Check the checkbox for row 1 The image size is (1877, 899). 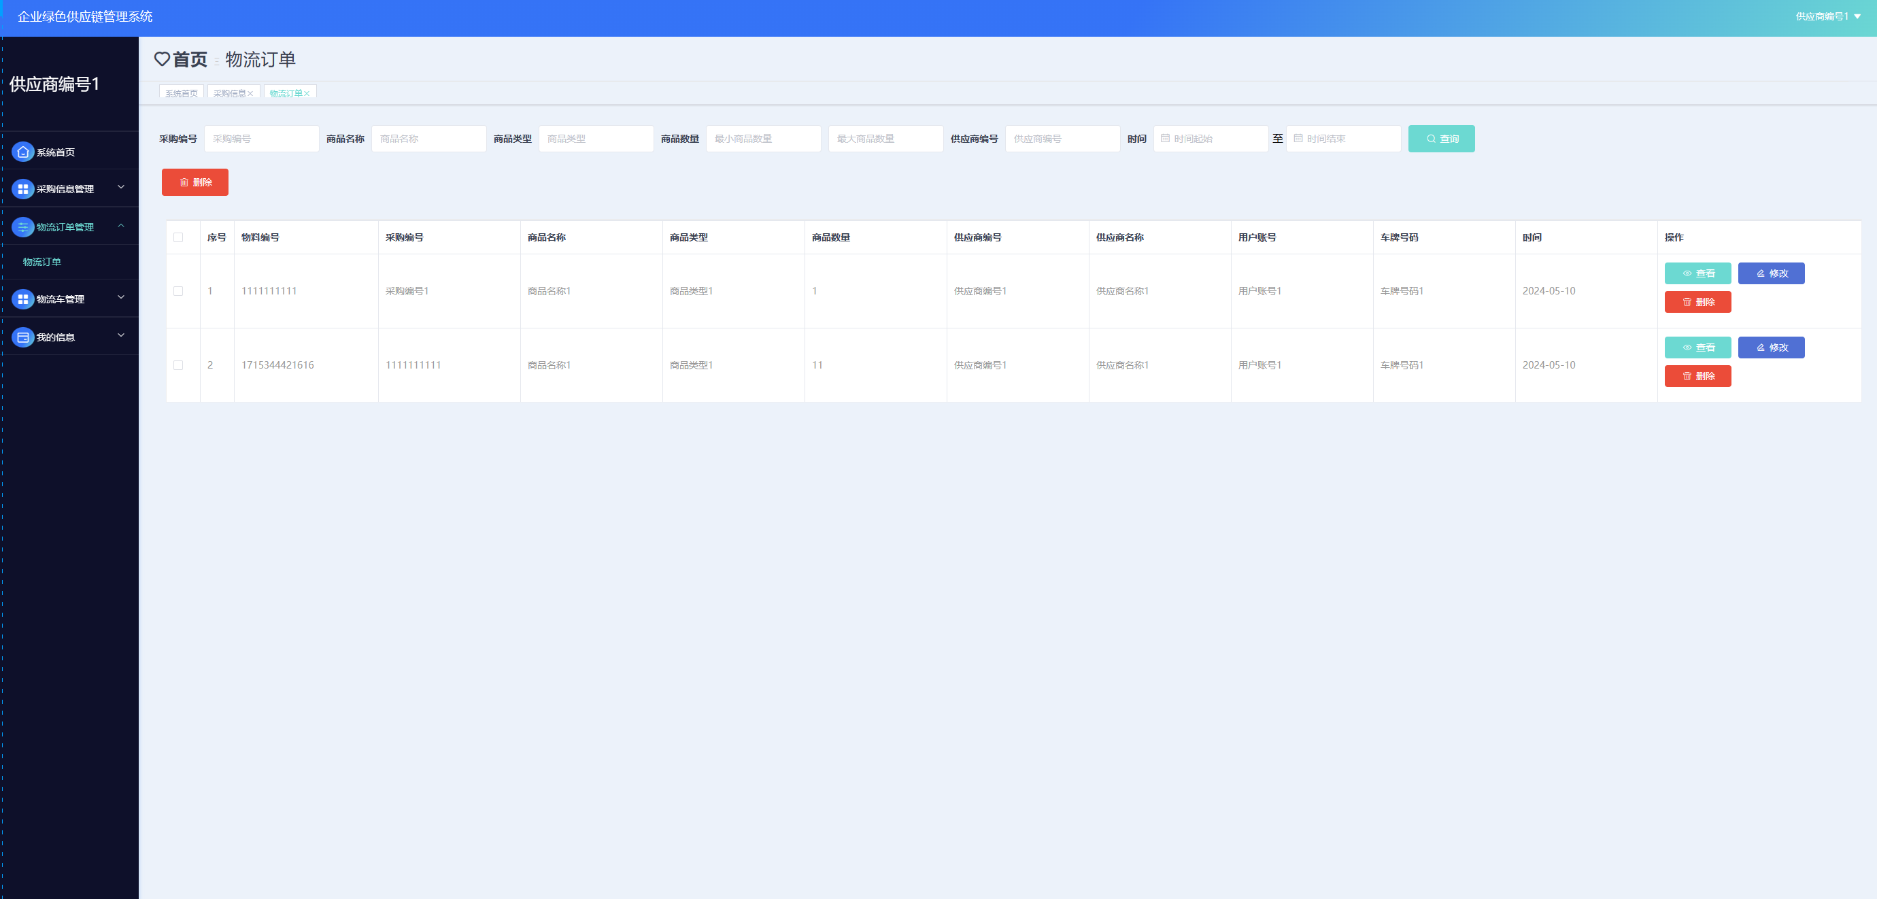click(178, 292)
